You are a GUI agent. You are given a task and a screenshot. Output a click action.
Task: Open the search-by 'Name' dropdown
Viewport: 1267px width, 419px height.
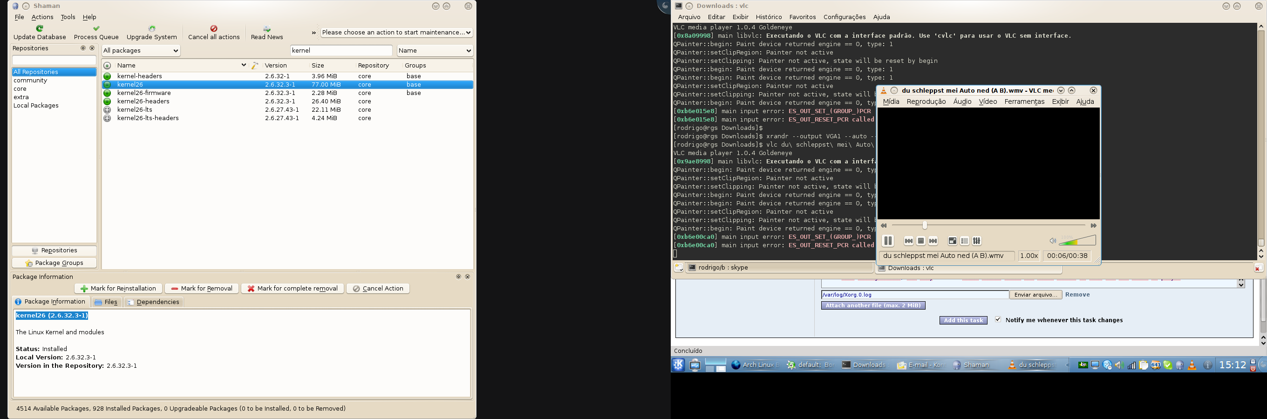pyautogui.click(x=435, y=51)
